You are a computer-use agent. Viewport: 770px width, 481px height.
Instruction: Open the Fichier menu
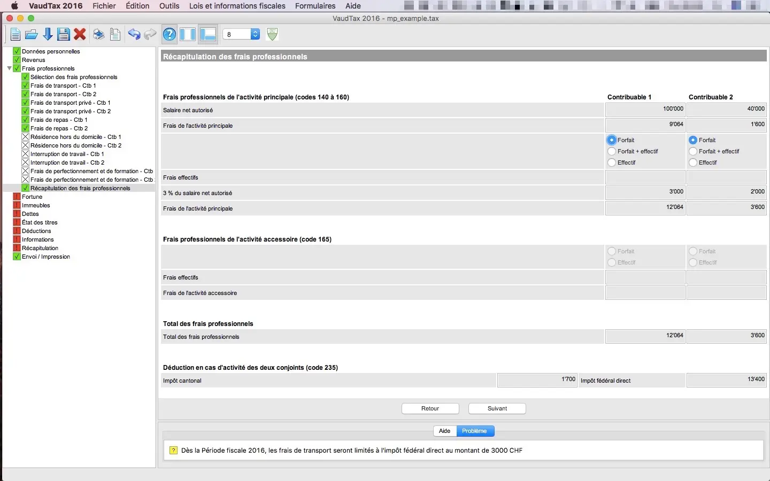pos(104,6)
